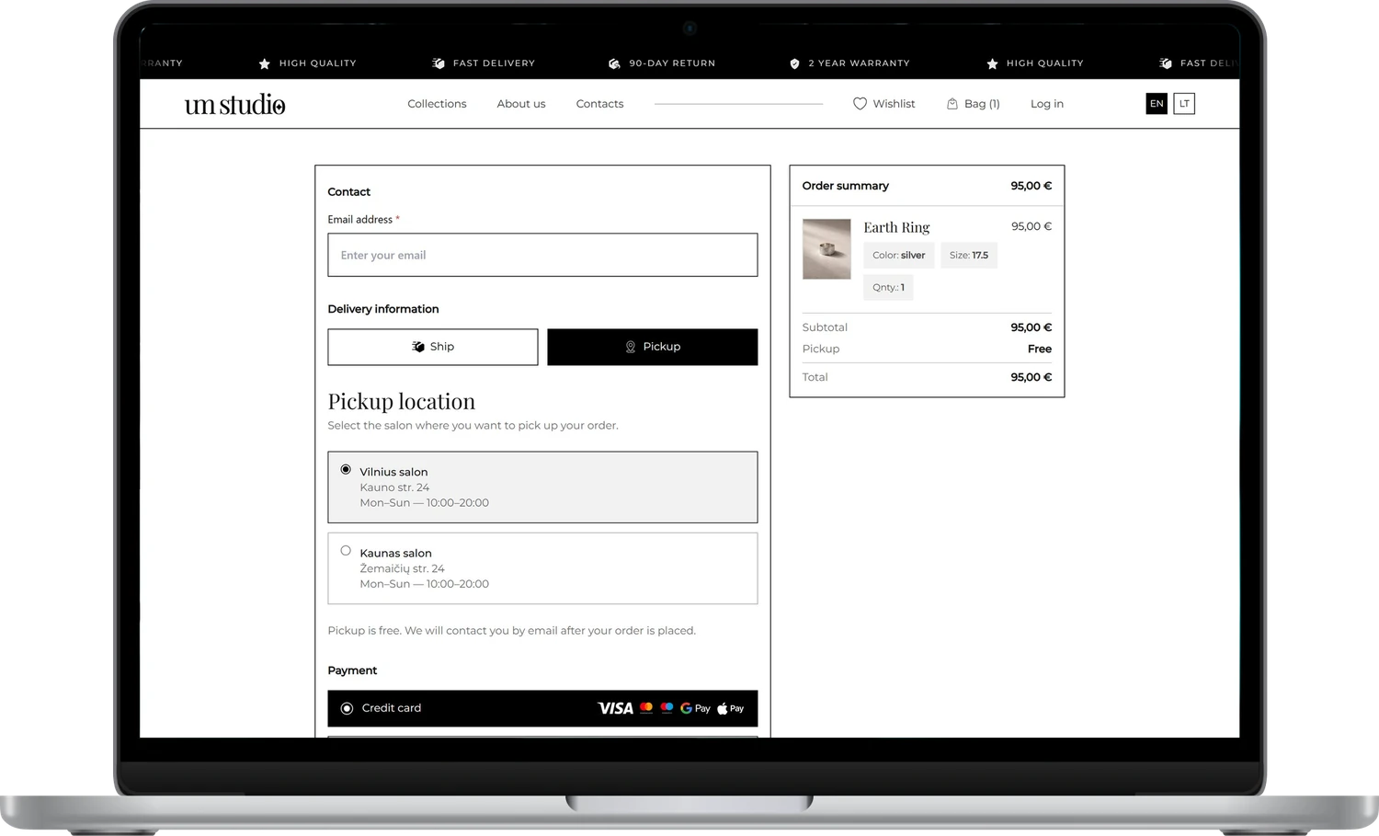Switch language to LT
The width and height of the screenshot is (1379, 836).
1184,104
